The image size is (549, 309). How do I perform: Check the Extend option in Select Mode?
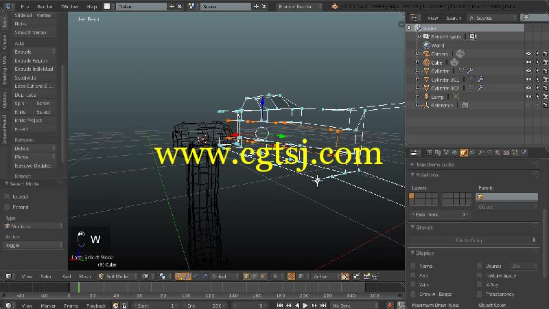(x=7, y=196)
